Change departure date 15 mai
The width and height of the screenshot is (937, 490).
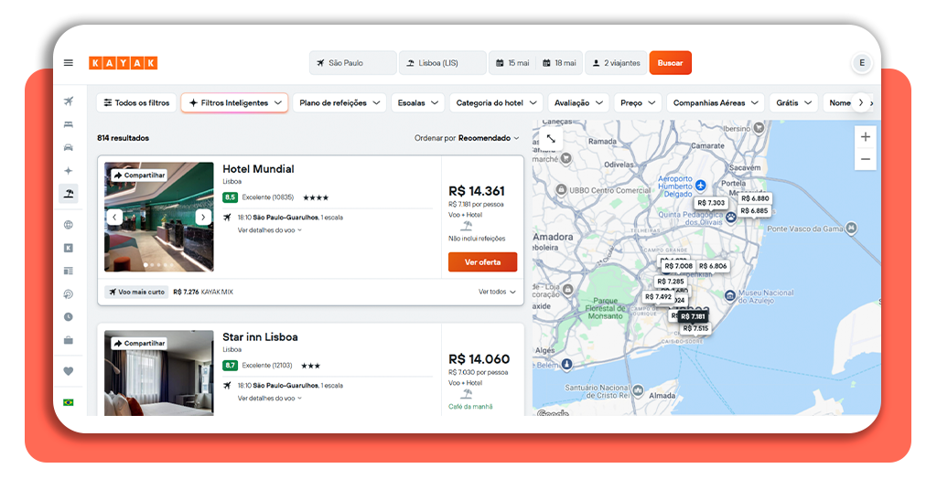pyautogui.click(x=512, y=63)
